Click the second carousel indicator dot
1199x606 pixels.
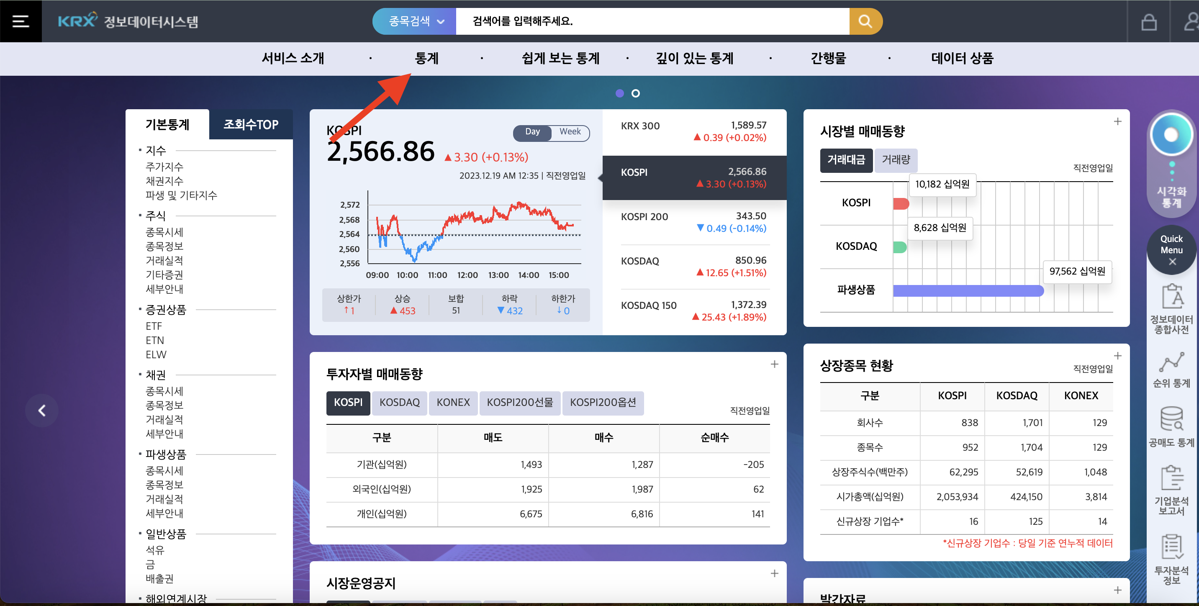(635, 93)
